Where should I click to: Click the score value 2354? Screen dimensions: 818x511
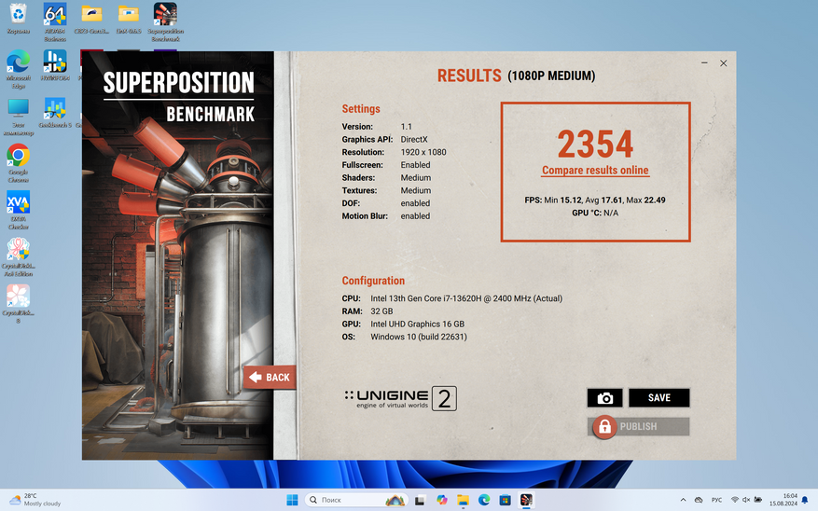coord(595,145)
